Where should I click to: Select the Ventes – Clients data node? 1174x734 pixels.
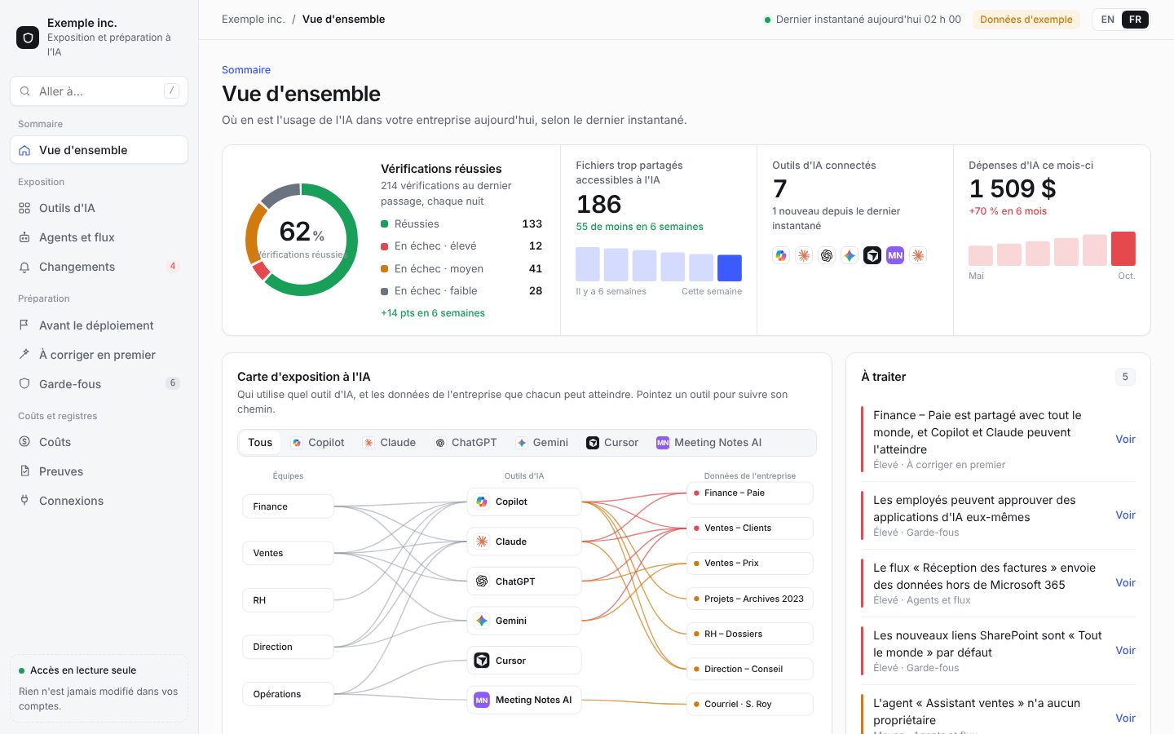[x=750, y=528]
